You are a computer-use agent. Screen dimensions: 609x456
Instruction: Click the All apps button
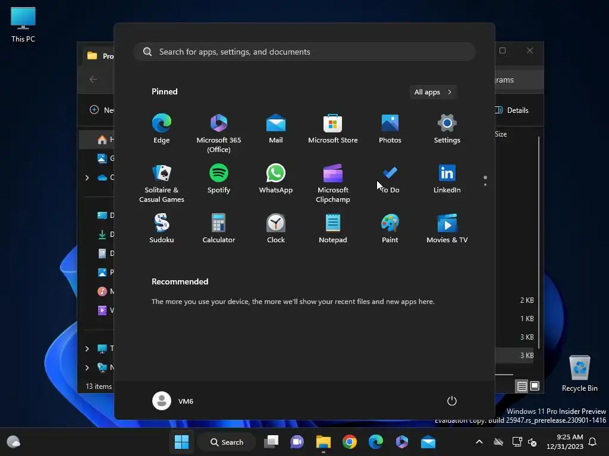click(x=433, y=92)
